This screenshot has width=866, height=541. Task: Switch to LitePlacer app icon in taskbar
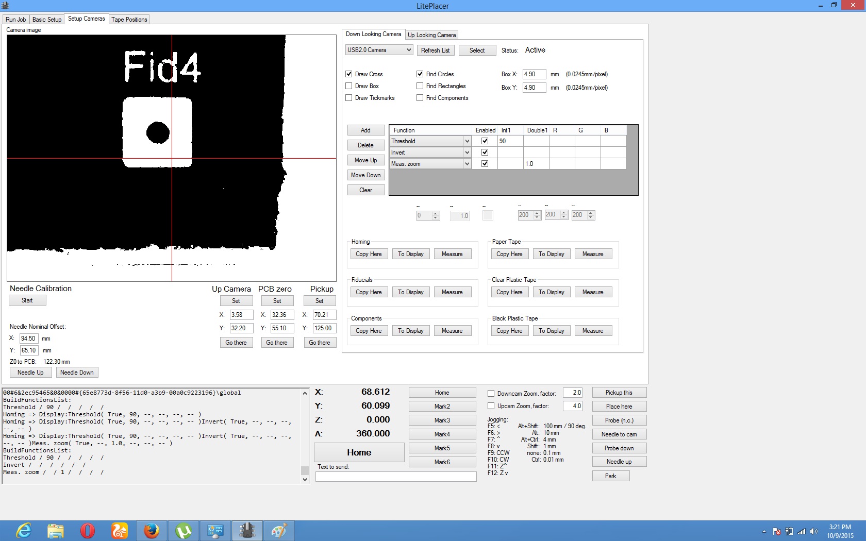tap(247, 530)
